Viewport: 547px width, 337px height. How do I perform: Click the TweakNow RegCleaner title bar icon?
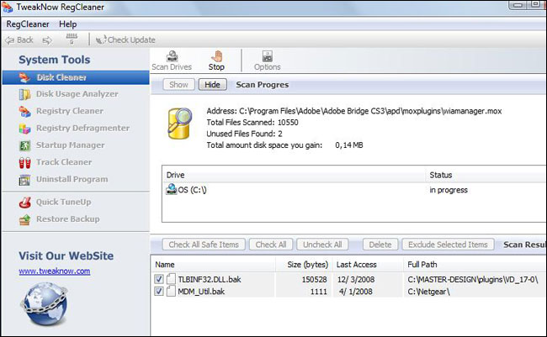click(x=7, y=7)
